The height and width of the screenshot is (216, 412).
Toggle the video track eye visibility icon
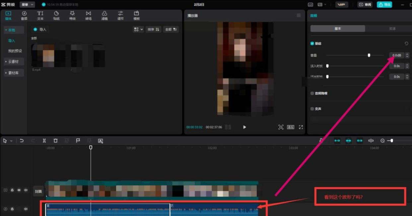[19, 190]
